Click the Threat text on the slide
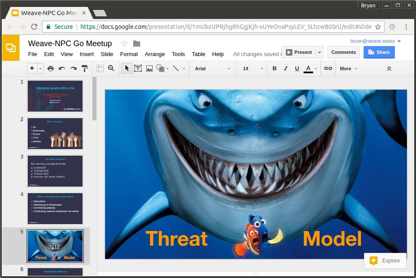Image resolution: width=416 pixels, height=278 pixels. [177, 239]
